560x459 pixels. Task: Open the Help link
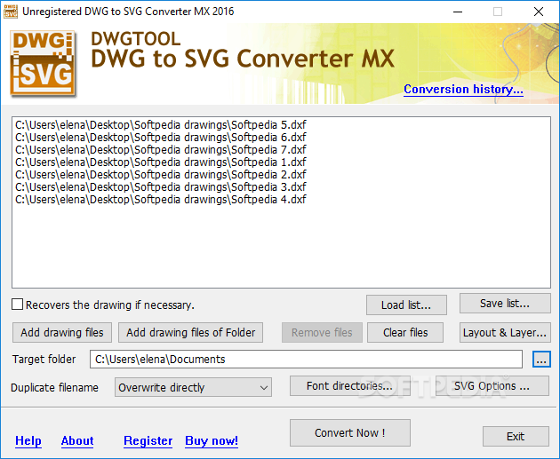pyautogui.click(x=28, y=441)
